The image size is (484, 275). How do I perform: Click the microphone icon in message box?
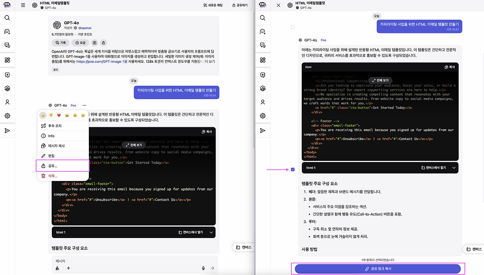coord(203,268)
